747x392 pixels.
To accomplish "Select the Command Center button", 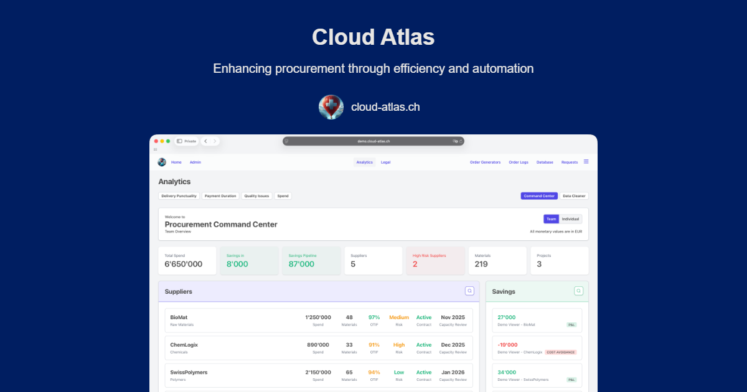I will (x=539, y=196).
